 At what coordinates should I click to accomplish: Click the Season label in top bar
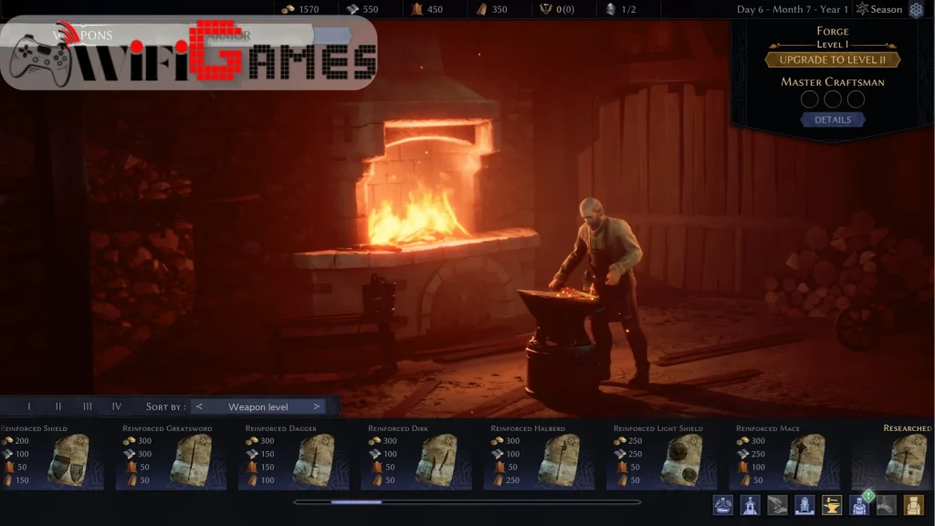(x=886, y=9)
